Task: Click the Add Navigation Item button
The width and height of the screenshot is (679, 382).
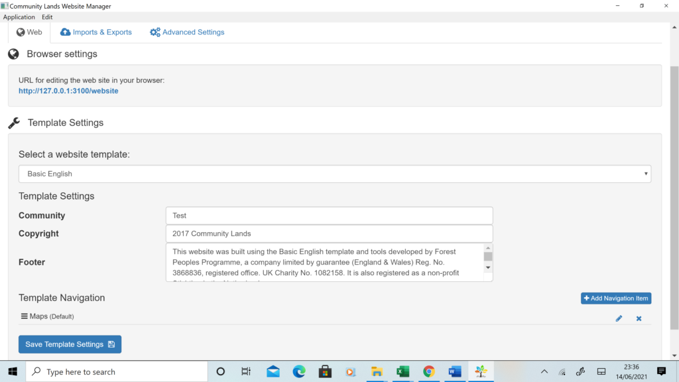Action: pos(616,298)
